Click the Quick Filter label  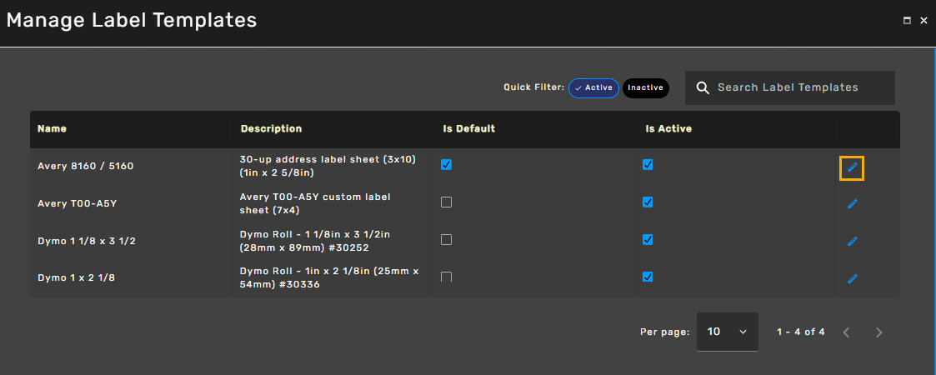533,87
